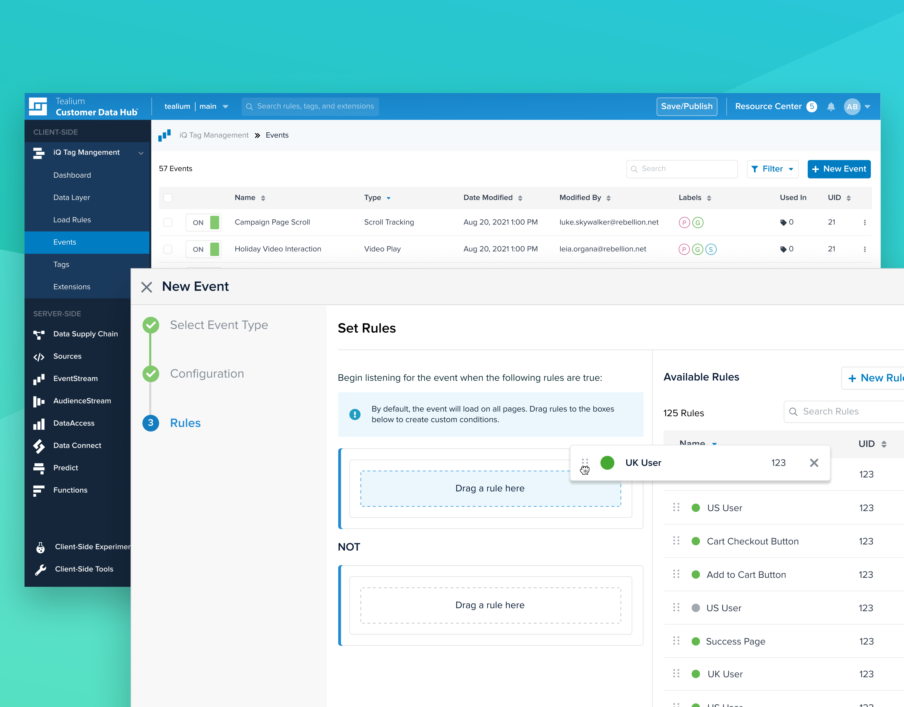Click the P label on Campaign Page Scroll
This screenshot has height=707, width=904.
click(x=684, y=223)
